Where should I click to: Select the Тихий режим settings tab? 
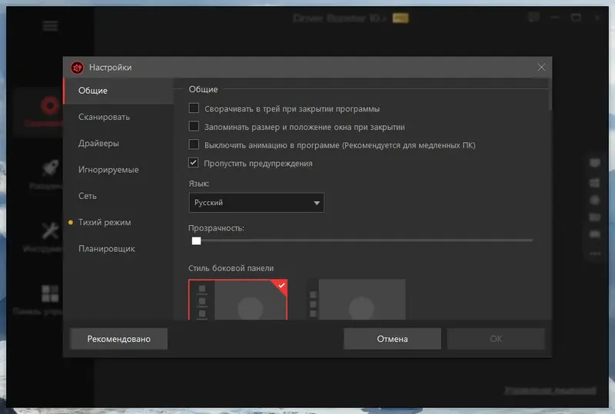[x=118, y=222]
